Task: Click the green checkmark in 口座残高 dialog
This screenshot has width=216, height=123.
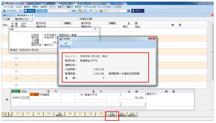Action: pos(66,43)
